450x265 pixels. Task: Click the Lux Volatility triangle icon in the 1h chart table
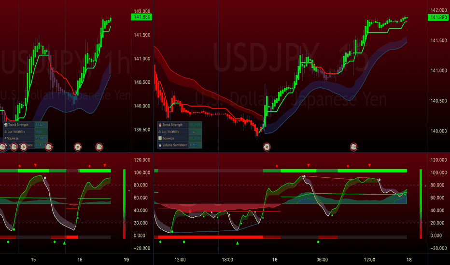5,132
